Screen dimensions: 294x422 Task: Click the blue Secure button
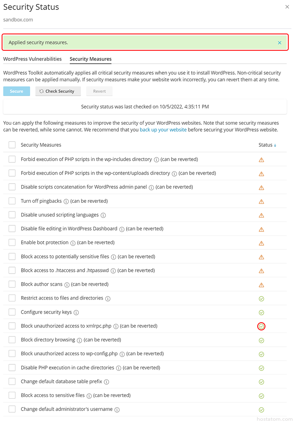point(16,91)
